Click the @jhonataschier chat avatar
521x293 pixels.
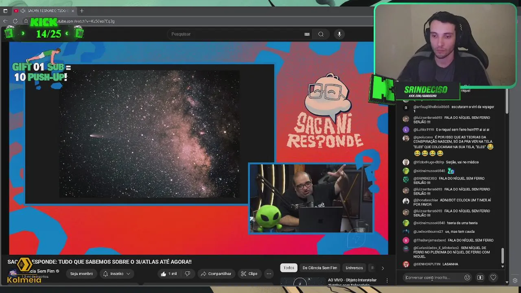click(406, 201)
